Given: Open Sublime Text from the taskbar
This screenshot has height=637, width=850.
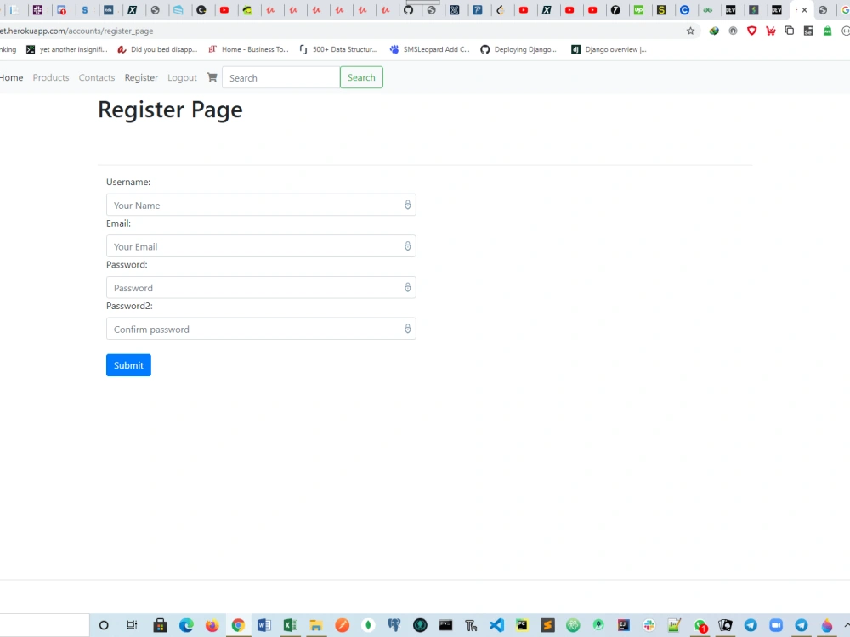Looking at the screenshot, I should (547, 625).
